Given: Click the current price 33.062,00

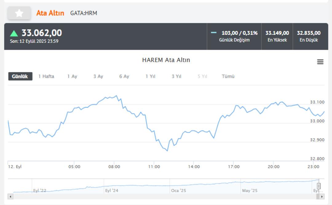Looking at the screenshot, I should 42,33.
